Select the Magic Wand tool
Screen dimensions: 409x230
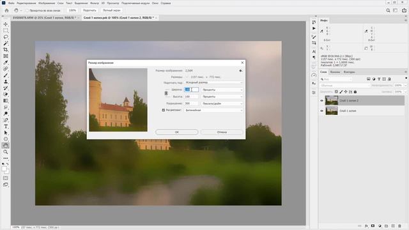(x=6, y=43)
